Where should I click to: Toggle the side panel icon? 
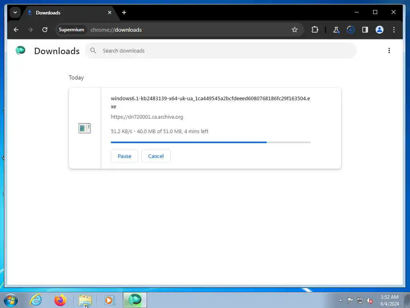(x=365, y=30)
